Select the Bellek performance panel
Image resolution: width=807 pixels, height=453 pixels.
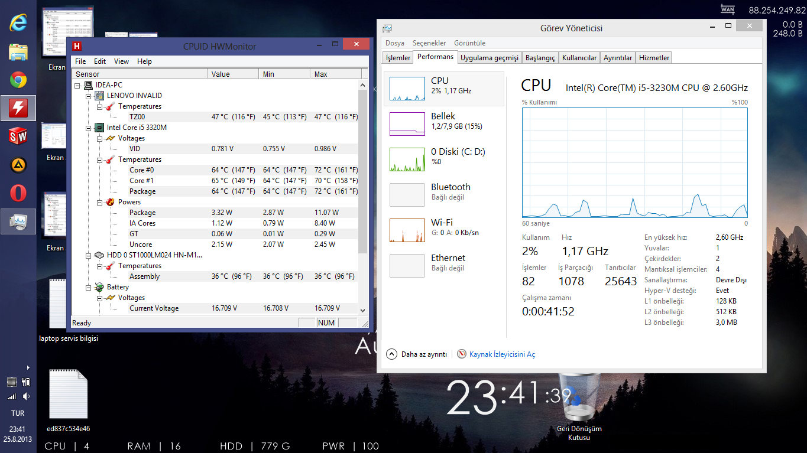pos(444,124)
